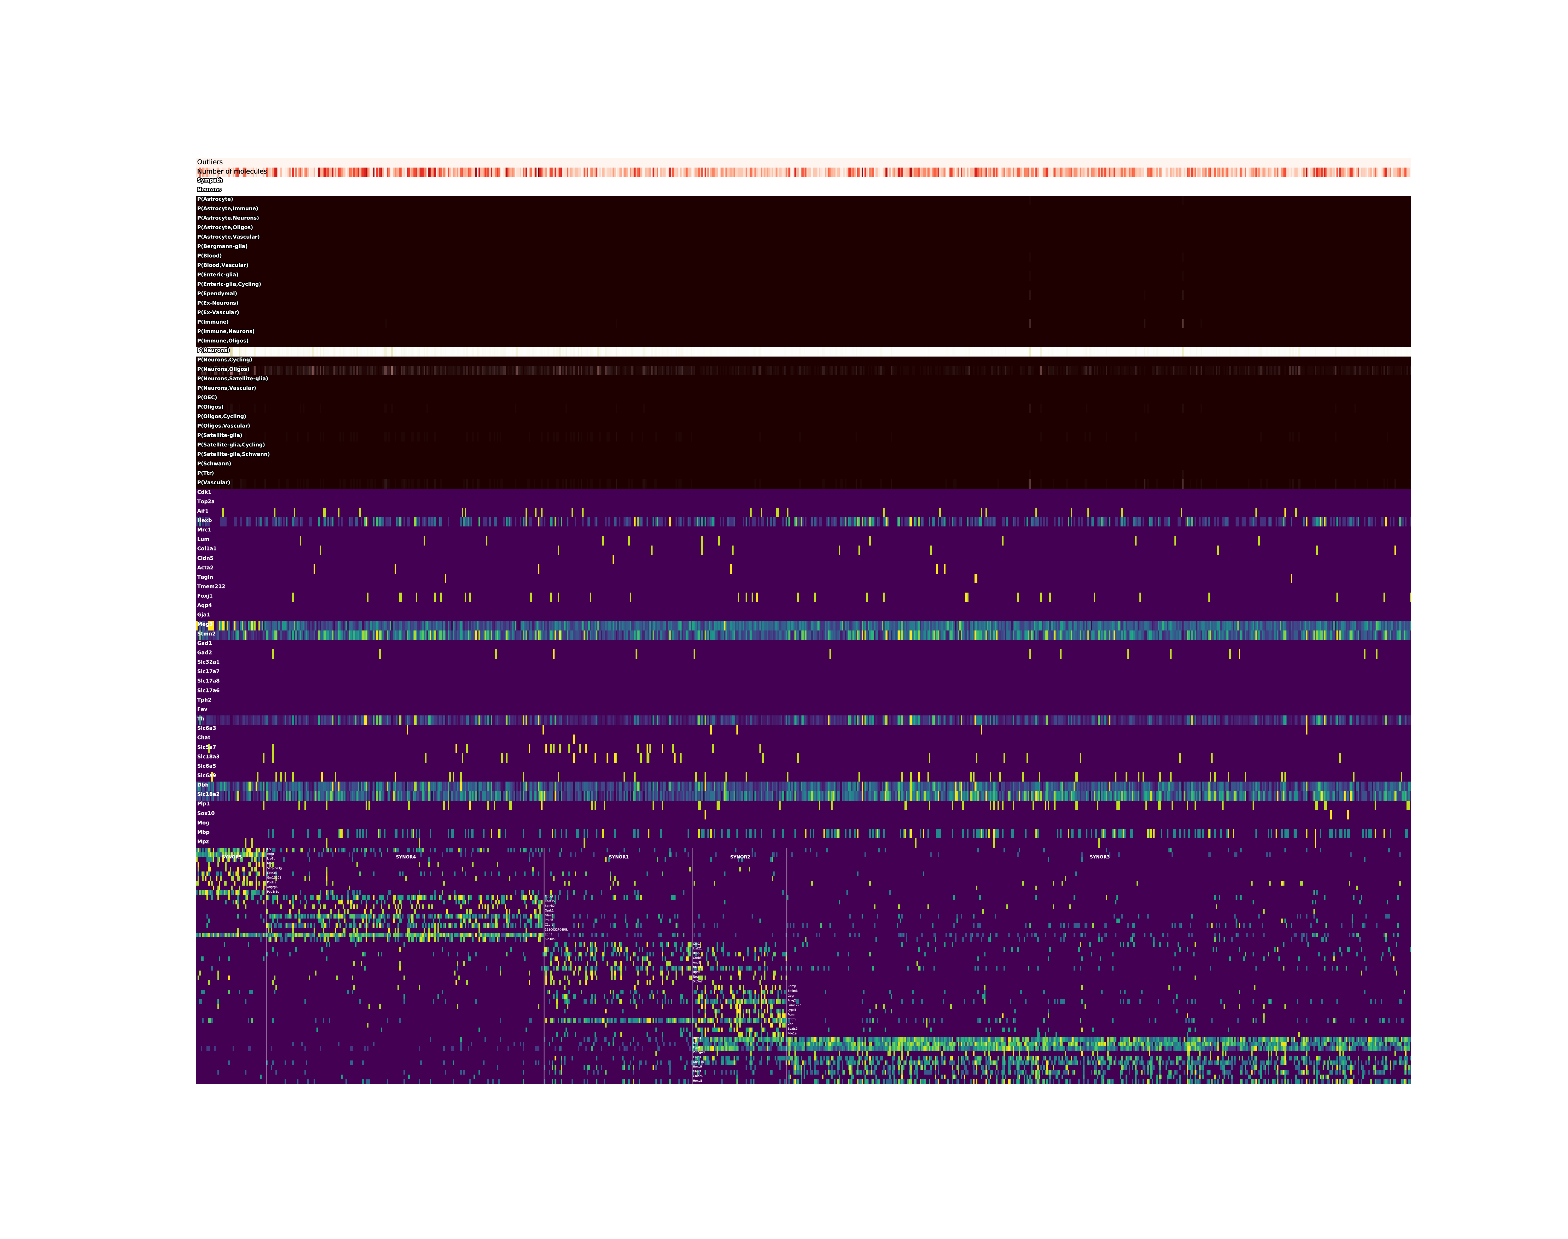Click the 'Tph2' gene label
The image size is (1568, 1239).
(x=205, y=700)
